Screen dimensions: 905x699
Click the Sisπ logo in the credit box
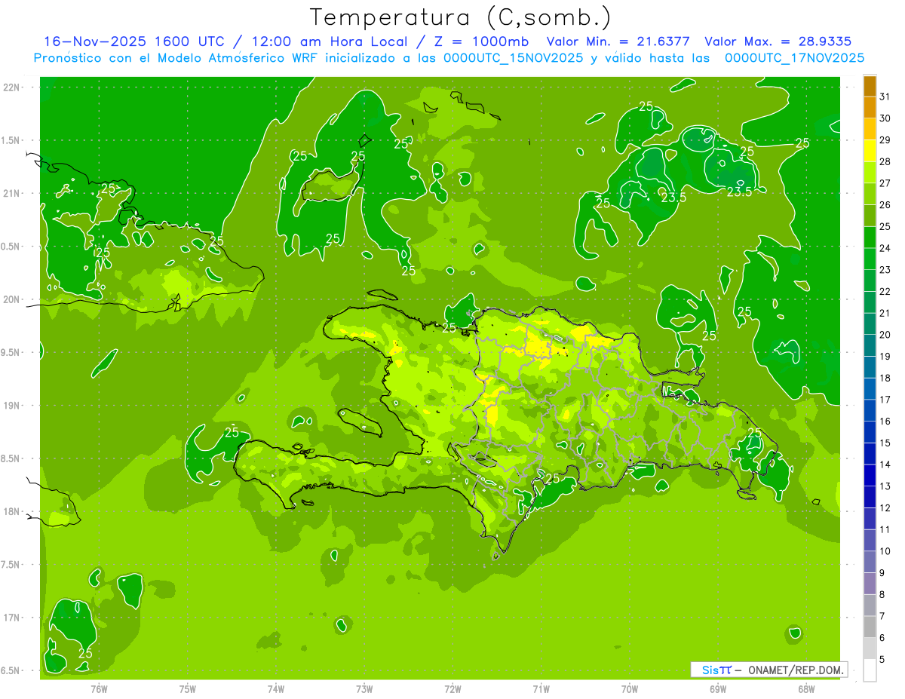click(716, 670)
